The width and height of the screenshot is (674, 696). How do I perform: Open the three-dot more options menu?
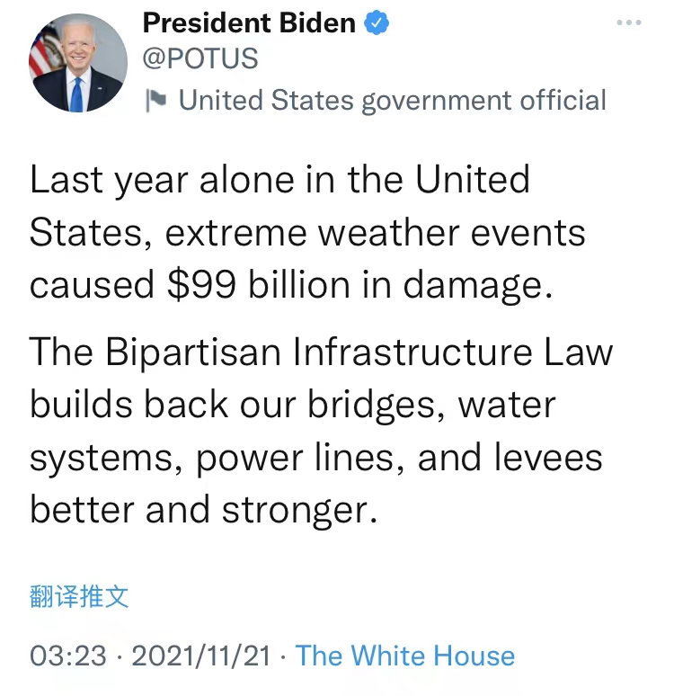pyautogui.click(x=630, y=22)
